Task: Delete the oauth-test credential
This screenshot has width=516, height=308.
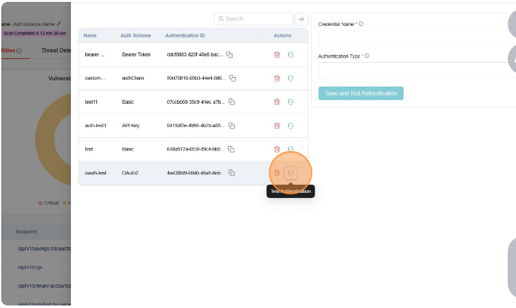Action: [x=277, y=173]
